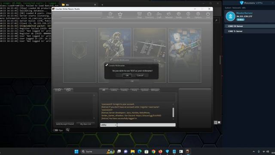This screenshot has width=275, height=155.
Task: Select CSNZ EU Server in Radmin VPN
Action: [x=250, y=26]
